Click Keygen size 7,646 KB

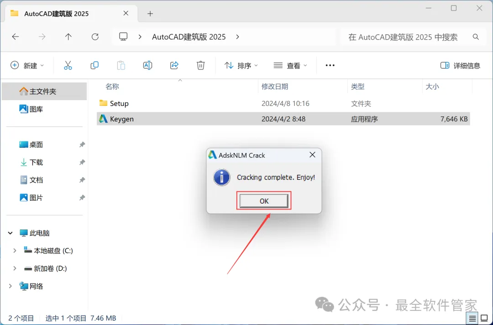[x=454, y=119]
